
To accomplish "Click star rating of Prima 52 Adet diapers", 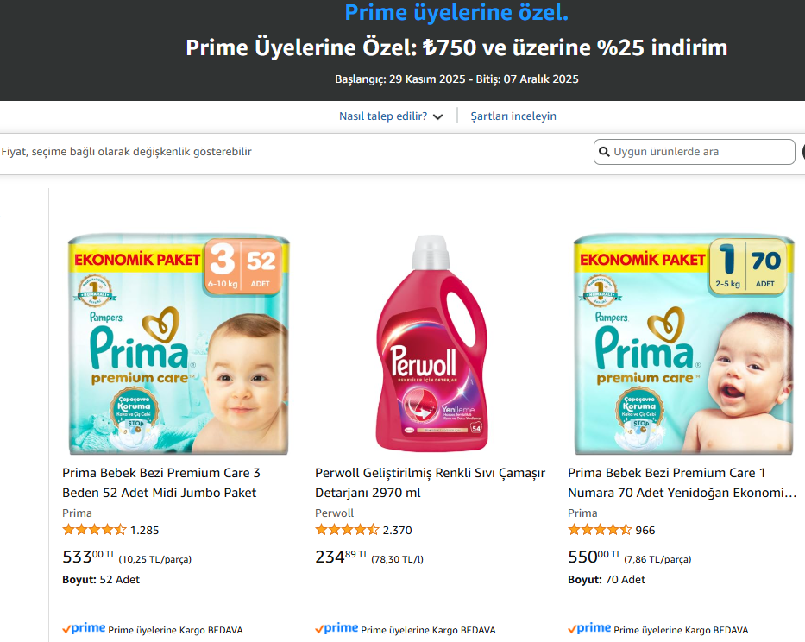I will 94,530.
